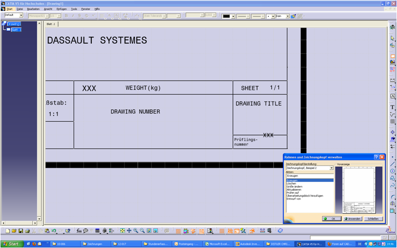The height and width of the screenshot is (248, 397).
Task: Select the Line tool in right toolbar
Action: (x=392, y=164)
